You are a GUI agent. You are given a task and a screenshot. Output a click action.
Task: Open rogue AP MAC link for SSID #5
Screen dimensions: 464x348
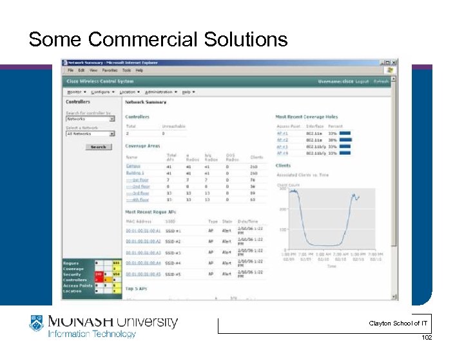143,274
